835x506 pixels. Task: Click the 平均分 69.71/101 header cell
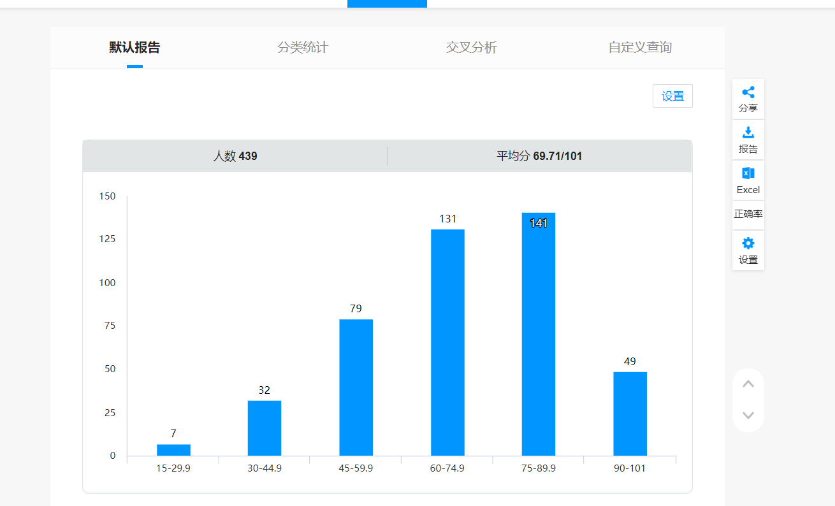click(x=539, y=156)
